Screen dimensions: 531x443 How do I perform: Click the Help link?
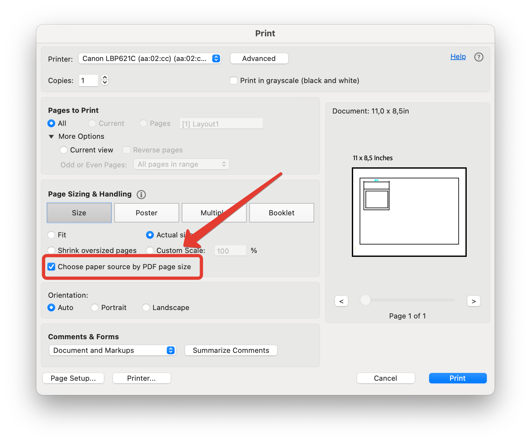pyautogui.click(x=458, y=56)
